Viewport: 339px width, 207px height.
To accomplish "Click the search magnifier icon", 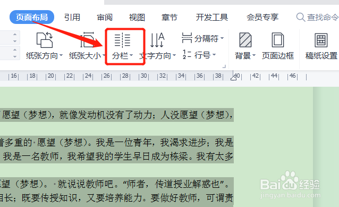I will click(x=301, y=17).
